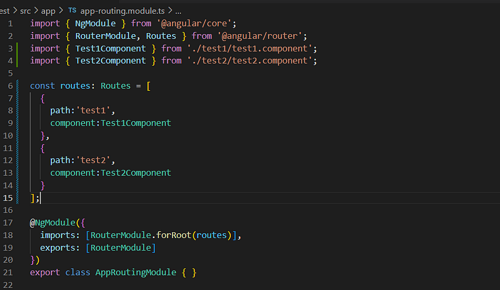This screenshot has width=500, height=290.
Task: Click the export keyword on line 21
Action: tap(45, 273)
